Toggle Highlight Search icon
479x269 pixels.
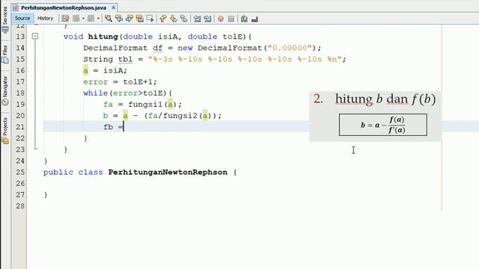tap(140, 19)
